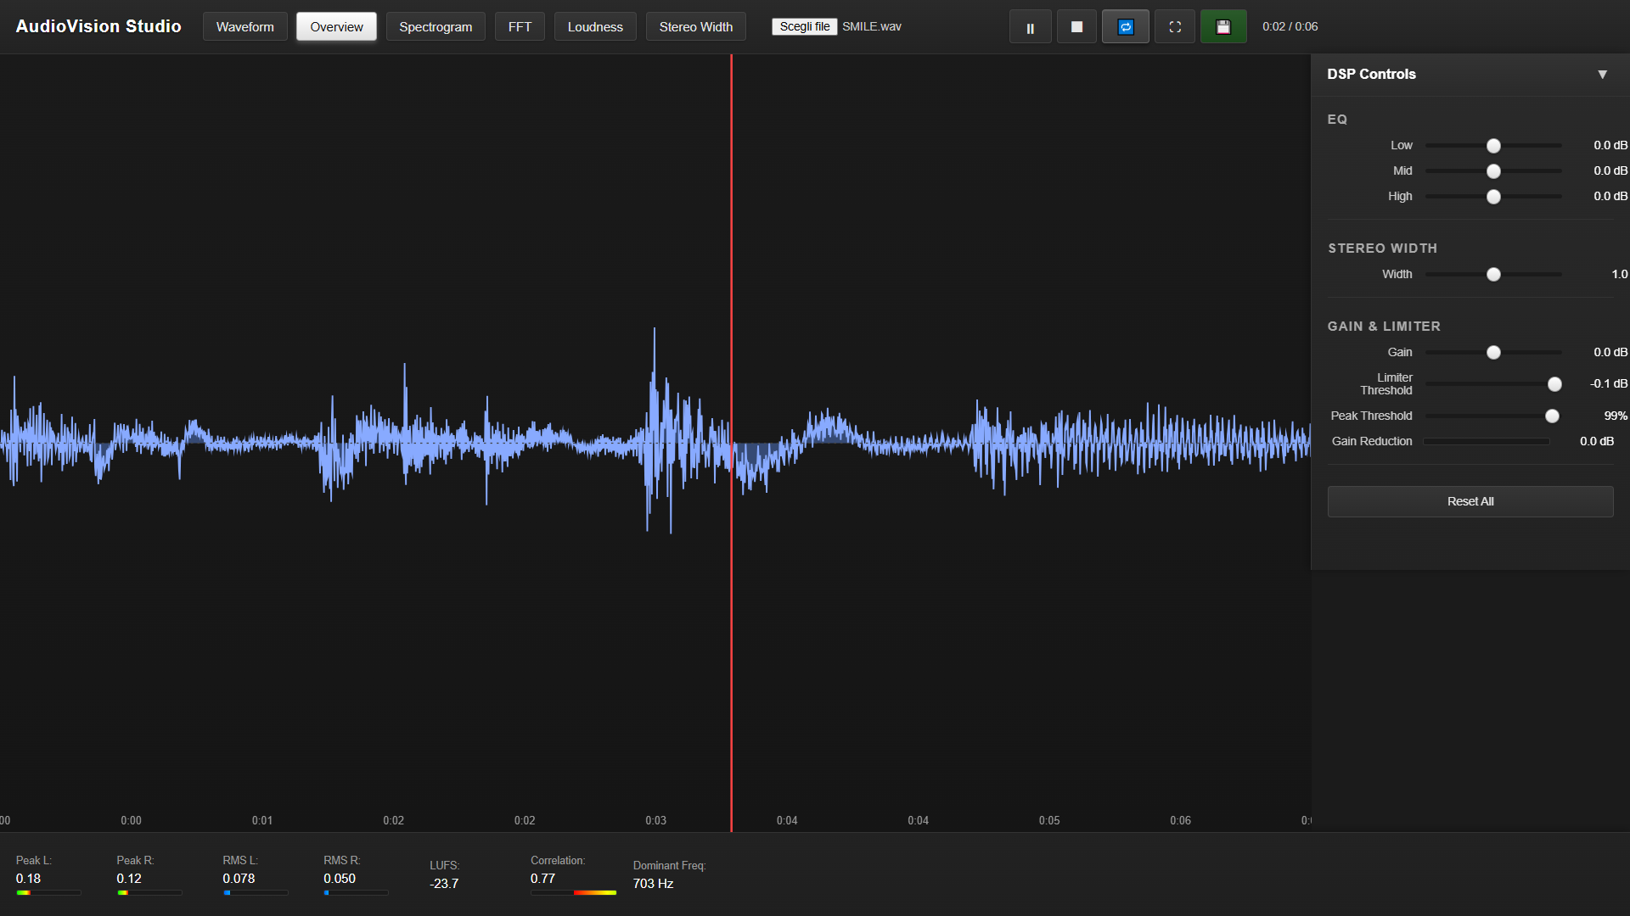Switch to Stereo Width view
Viewport: 1630px width, 916px height.
click(x=695, y=27)
